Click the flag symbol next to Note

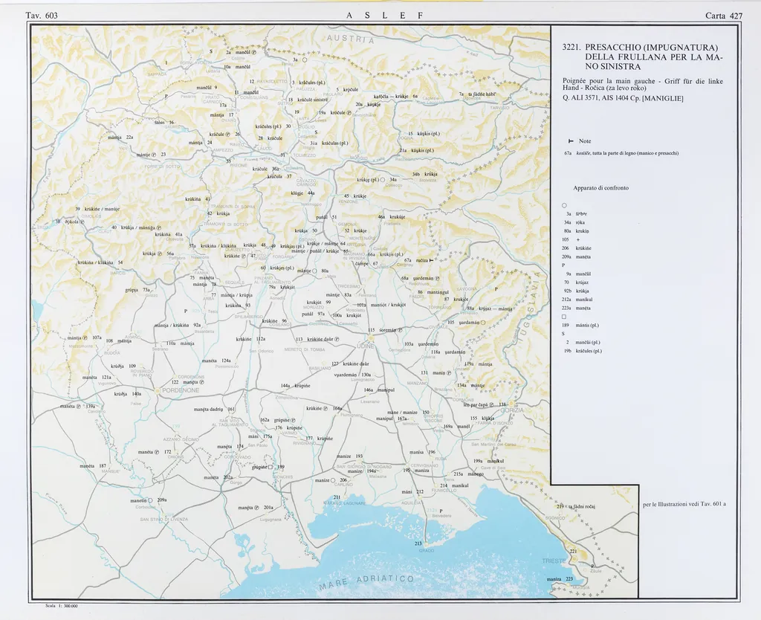tap(571, 141)
